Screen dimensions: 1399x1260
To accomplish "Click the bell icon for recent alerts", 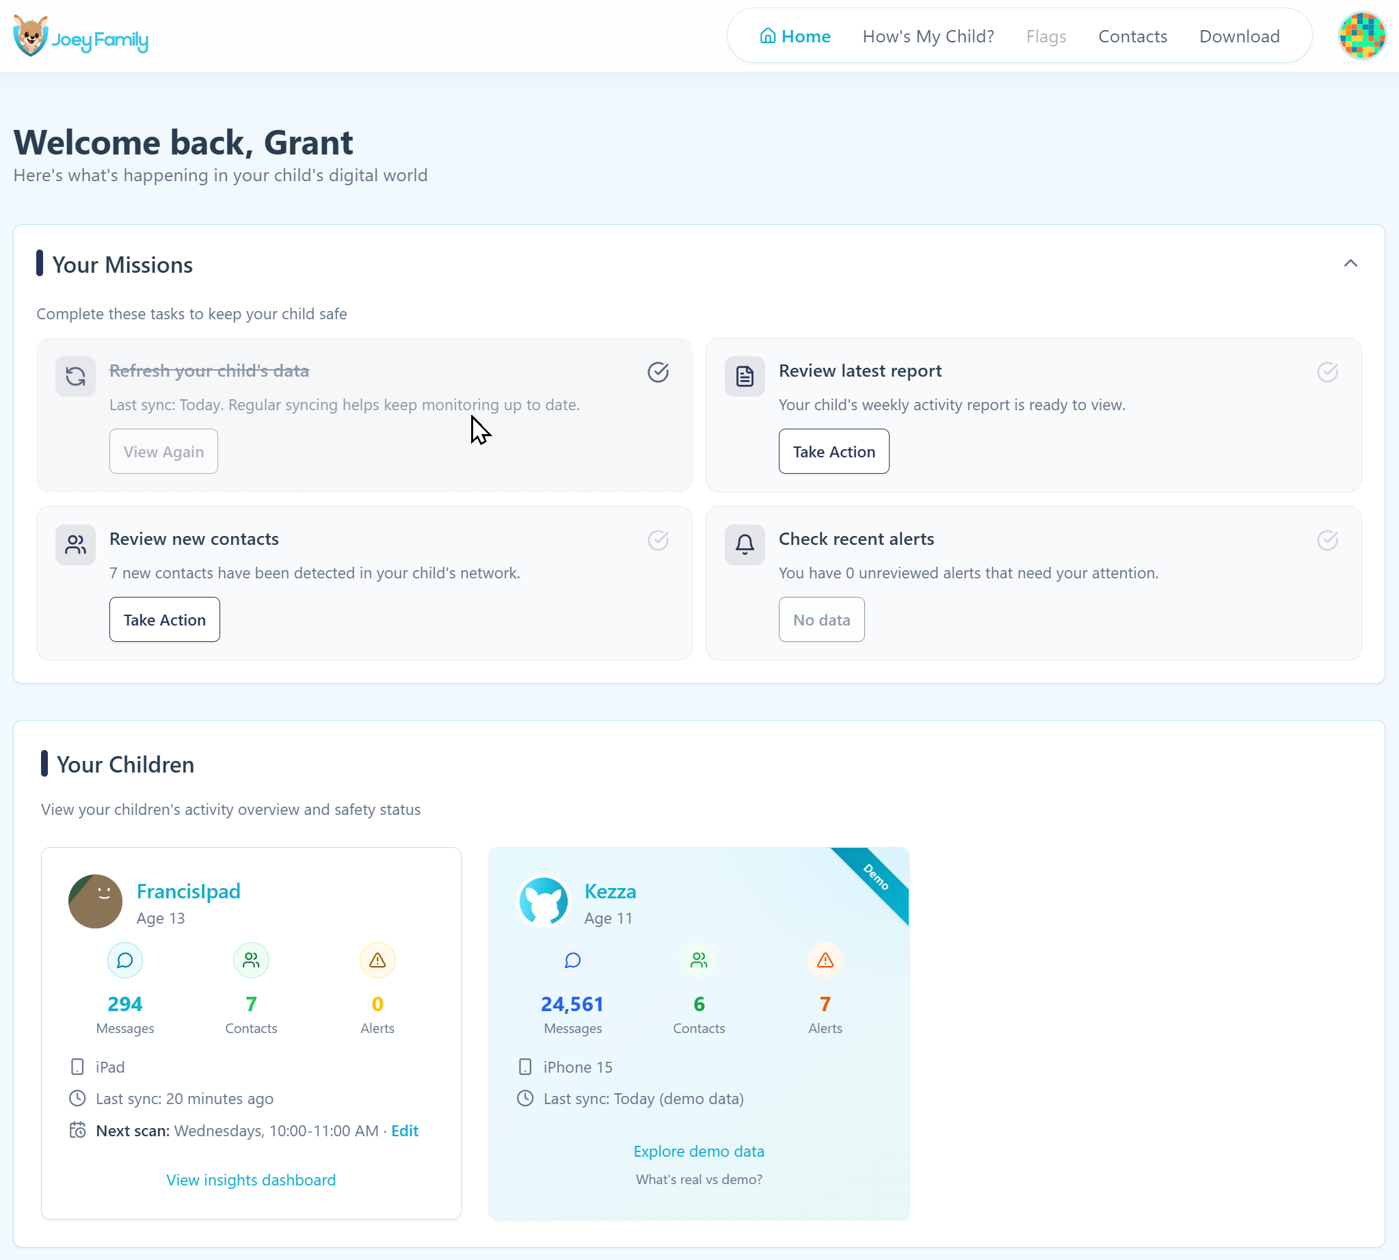I will tap(744, 544).
